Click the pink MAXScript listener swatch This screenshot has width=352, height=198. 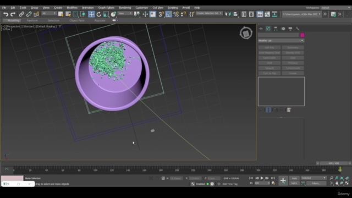click(12, 178)
